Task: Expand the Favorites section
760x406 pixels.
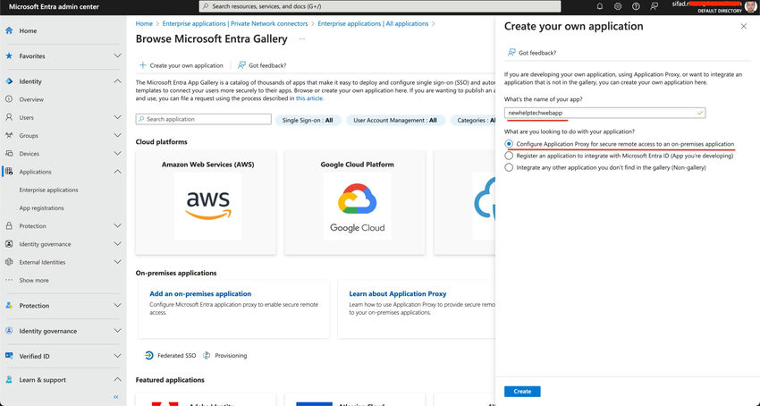Action: click(x=117, y=55)
